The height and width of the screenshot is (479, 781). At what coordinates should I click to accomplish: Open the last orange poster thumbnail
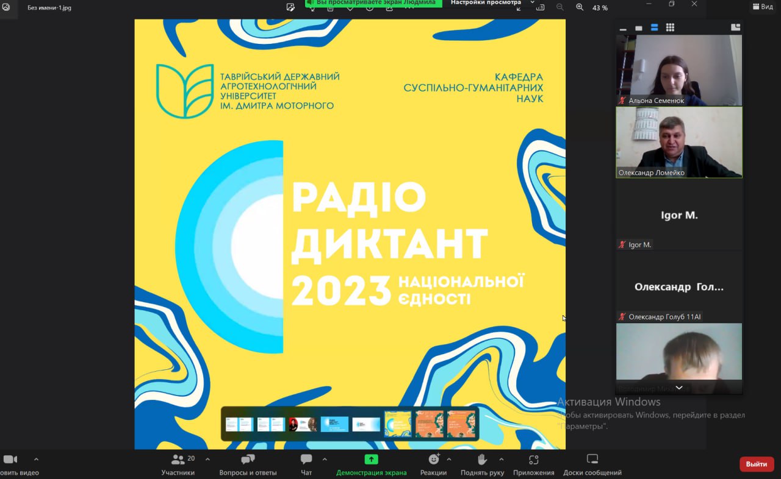[461, 424]
